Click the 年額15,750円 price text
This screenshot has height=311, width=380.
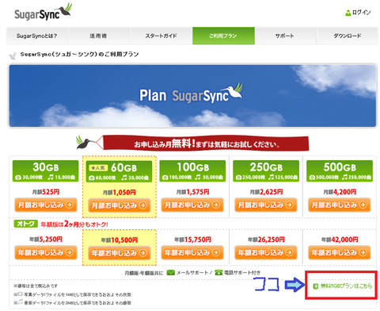(x=192, y=240)
